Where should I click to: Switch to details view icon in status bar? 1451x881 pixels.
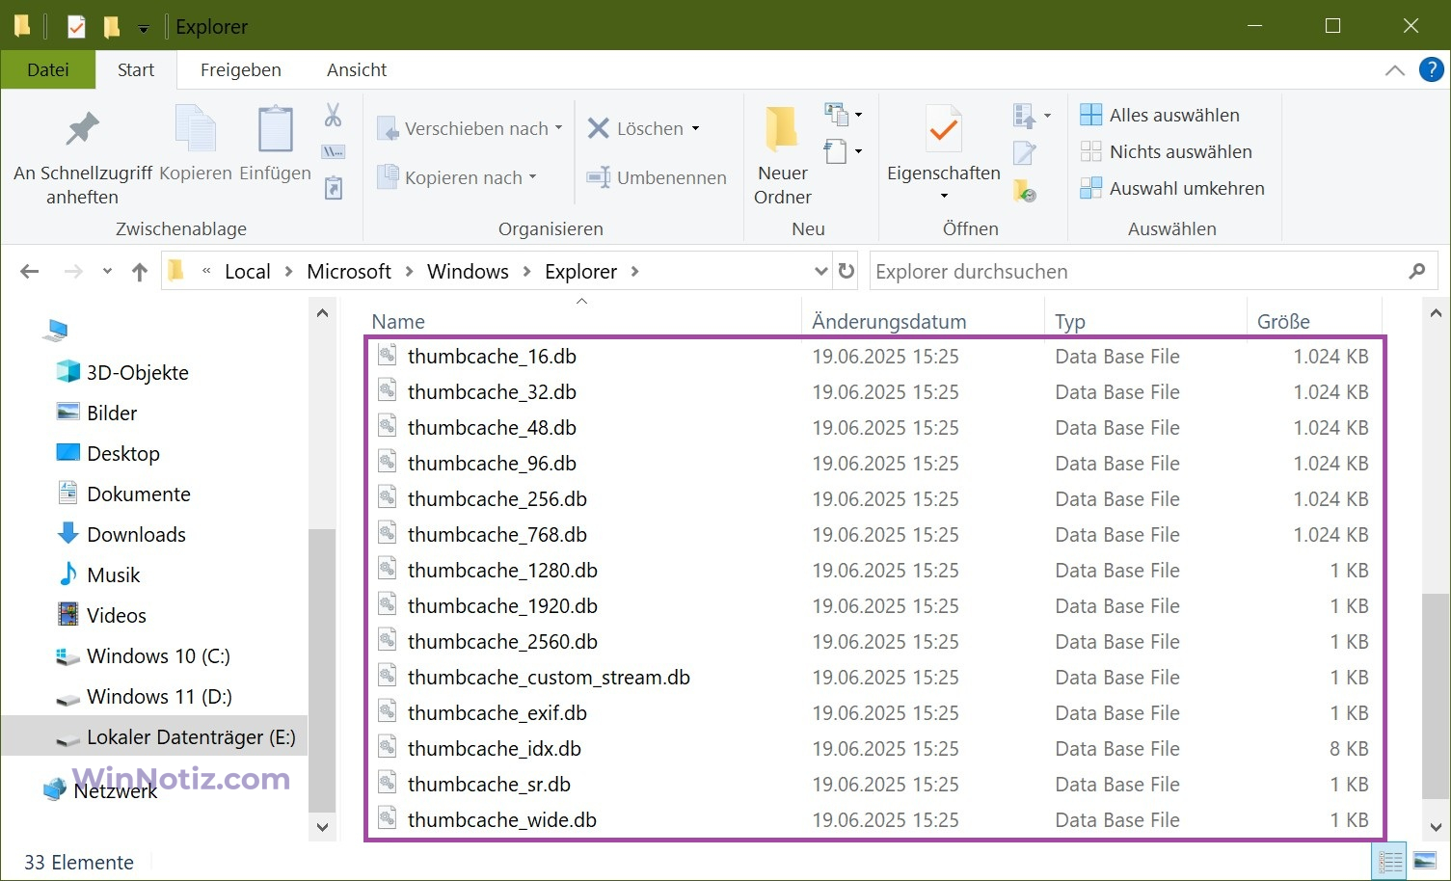(x=1391, y=862)
